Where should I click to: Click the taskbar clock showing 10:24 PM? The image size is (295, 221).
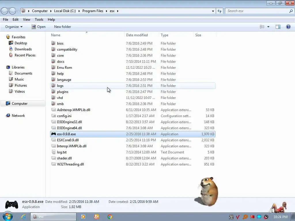coord(280,217)
